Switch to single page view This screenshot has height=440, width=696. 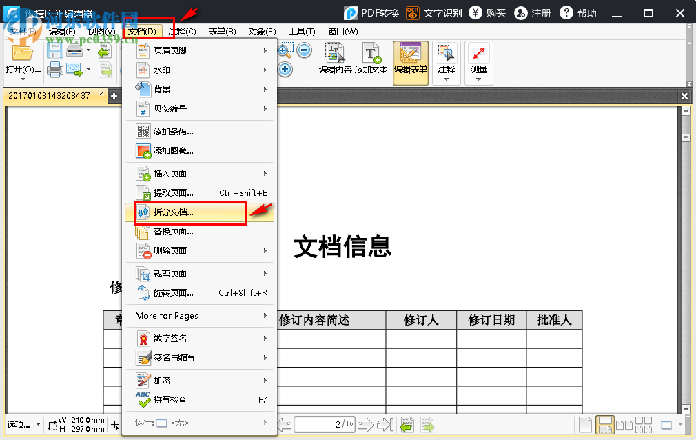pos(586,425)
